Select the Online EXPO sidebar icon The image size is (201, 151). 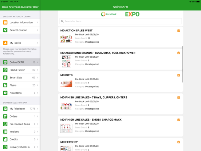tap(5, 62)
